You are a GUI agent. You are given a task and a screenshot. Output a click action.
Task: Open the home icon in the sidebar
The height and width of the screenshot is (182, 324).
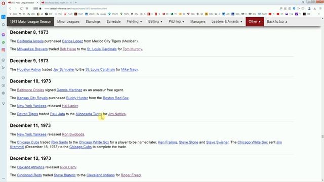point(4,25)
